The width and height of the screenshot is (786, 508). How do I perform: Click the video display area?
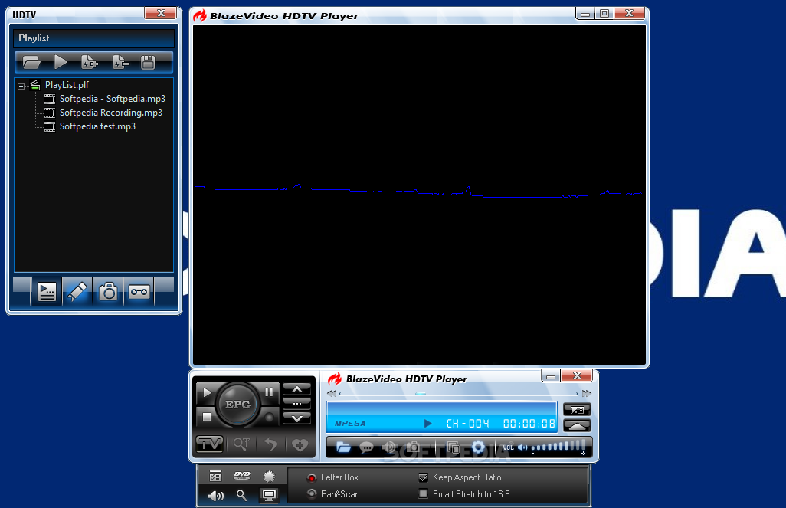pyautogui.click(x=420, y=195)
